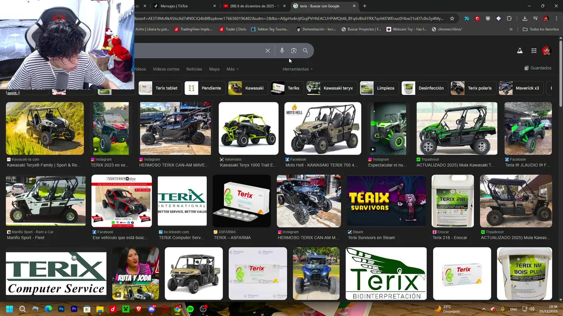Screen dimensions: 563x316
Task: Open File Explorer from the taskbar
Action: click(x=100, y=309)
